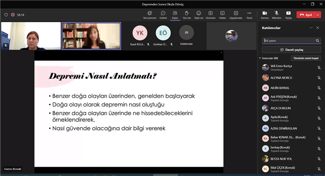Toggle mic for AYÇA DURGUN
The height and width of the screenshot is (176, 325).
(x=319, y=108)
